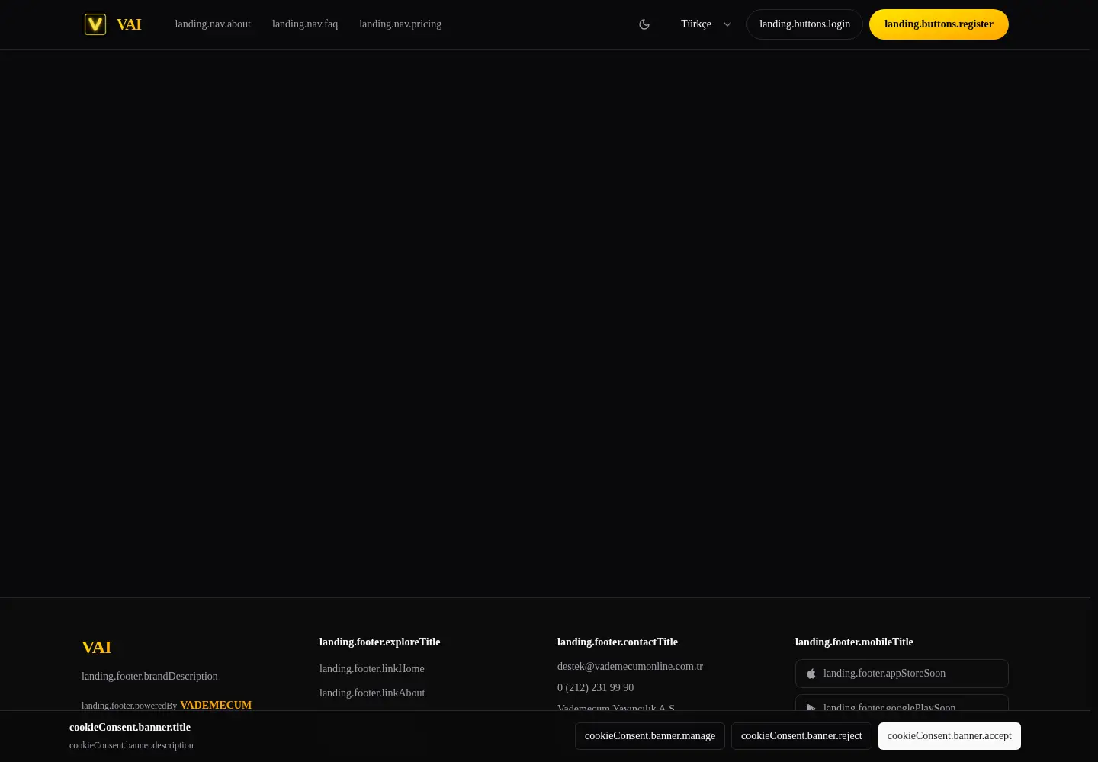This screenshot has height=762, width=1098.
Task: Select landing.footer.exploreTitle heading
Action: pos(380,642)
